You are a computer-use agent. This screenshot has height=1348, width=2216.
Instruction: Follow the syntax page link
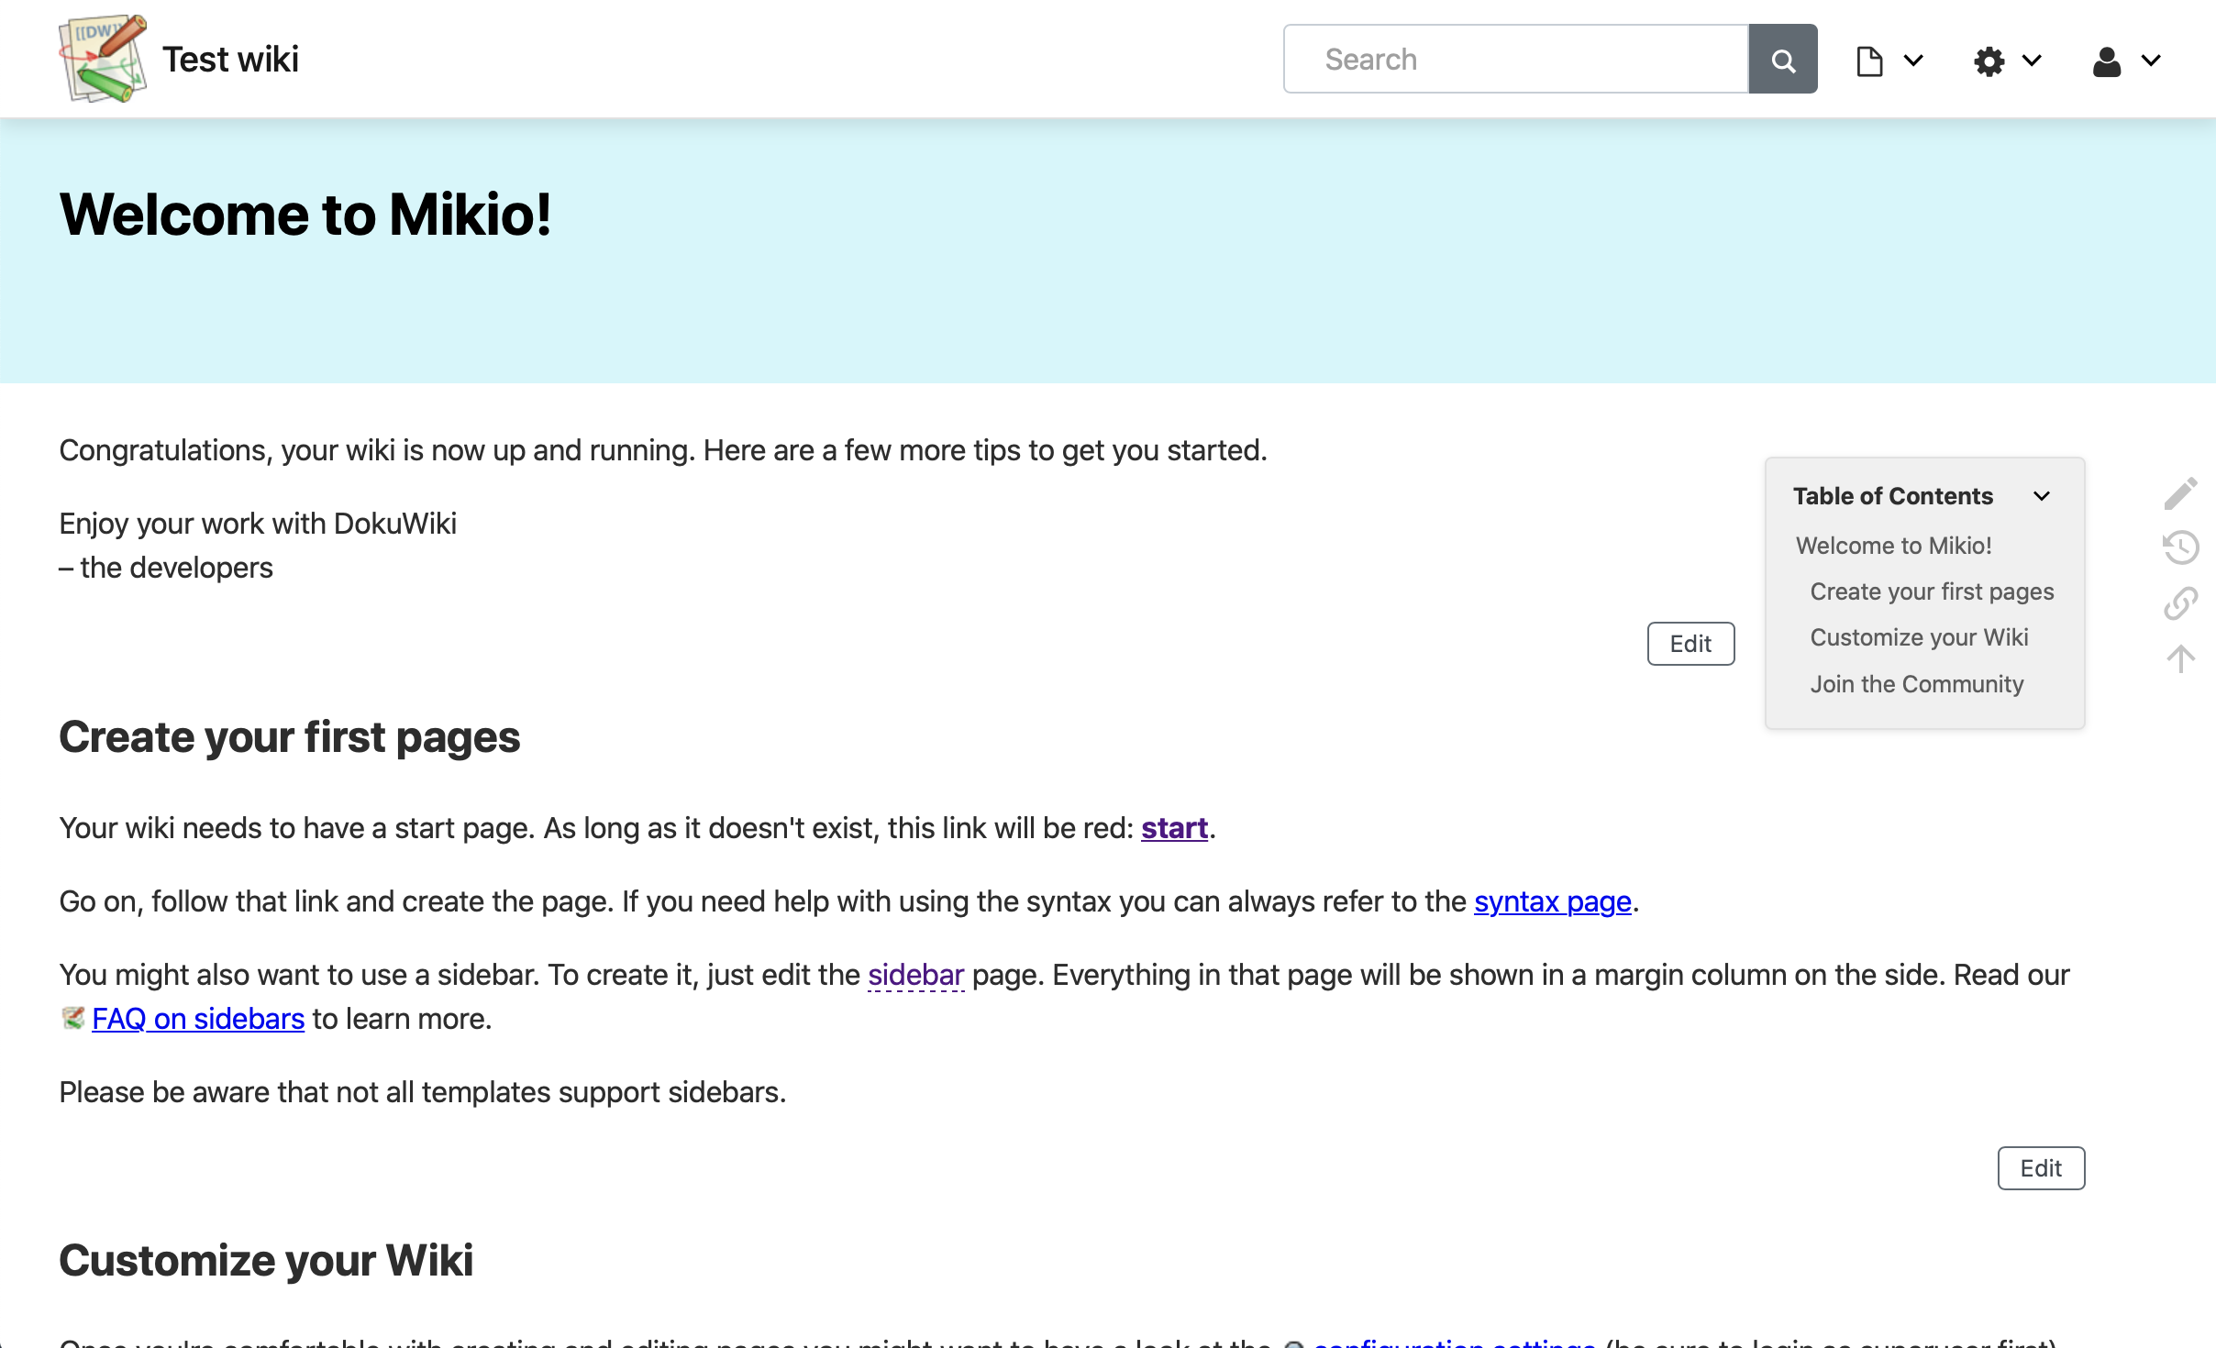click(x=1552, y=901)
